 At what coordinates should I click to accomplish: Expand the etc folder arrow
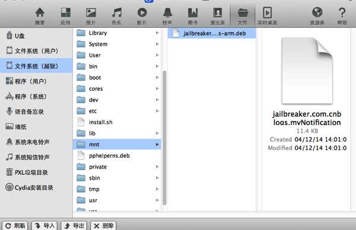[x=157, y=111]
